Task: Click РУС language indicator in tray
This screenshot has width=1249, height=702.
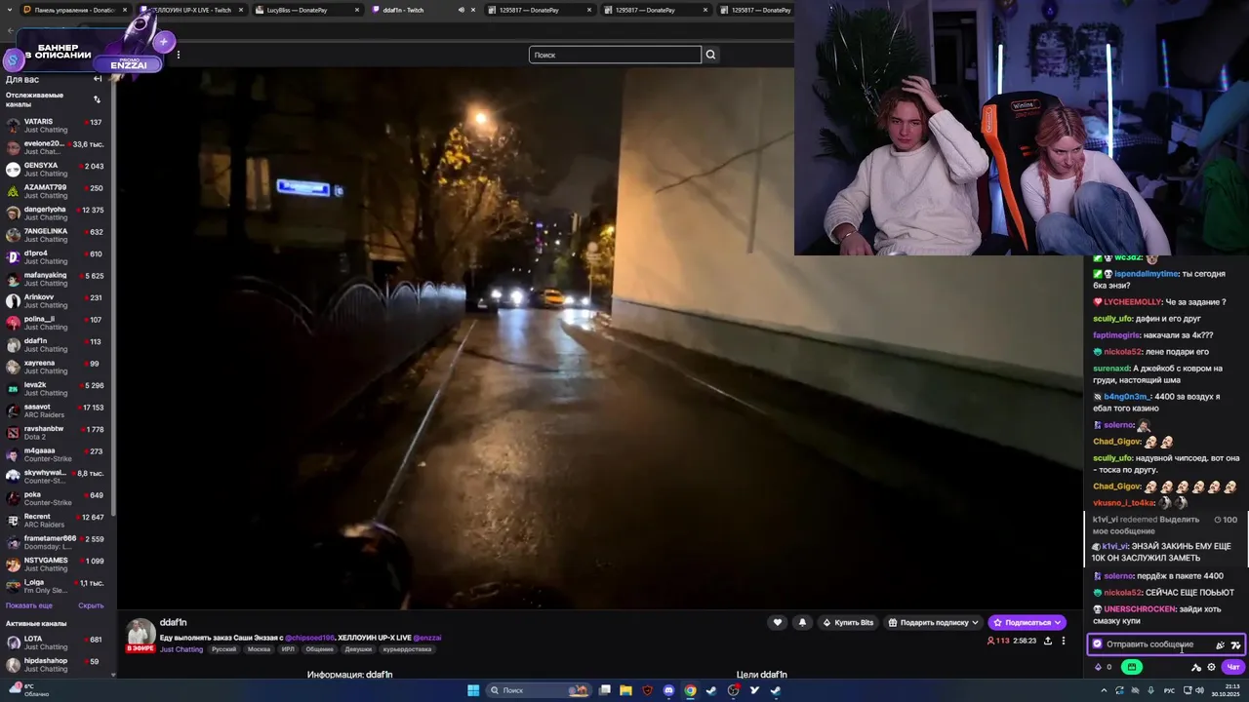Action: click(1170, 690)
